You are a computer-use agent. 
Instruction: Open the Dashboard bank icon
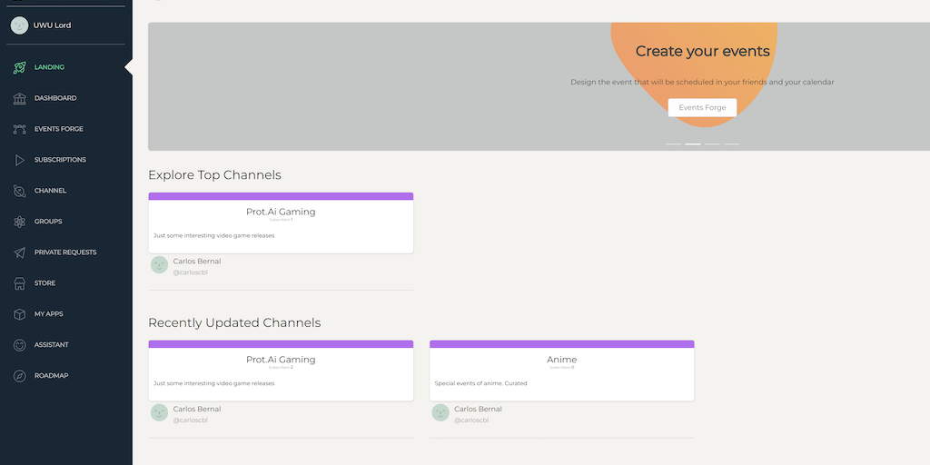[x=19, y=98]
